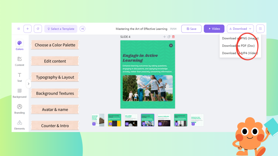Screen dimensions: 278x156
Task: Open the Branding sidebar tab
Action: pos(20,109)
